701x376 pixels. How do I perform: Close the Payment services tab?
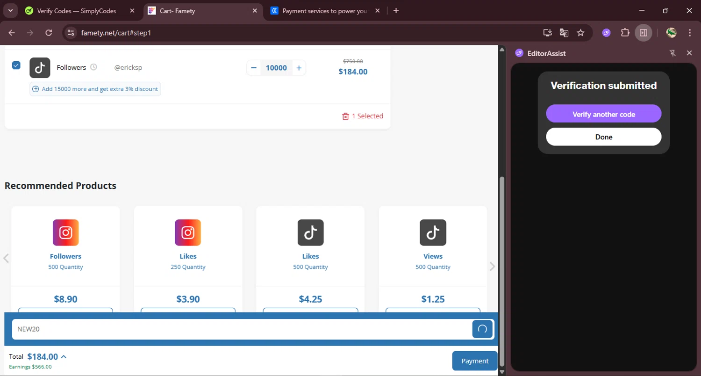click(378, 11)
